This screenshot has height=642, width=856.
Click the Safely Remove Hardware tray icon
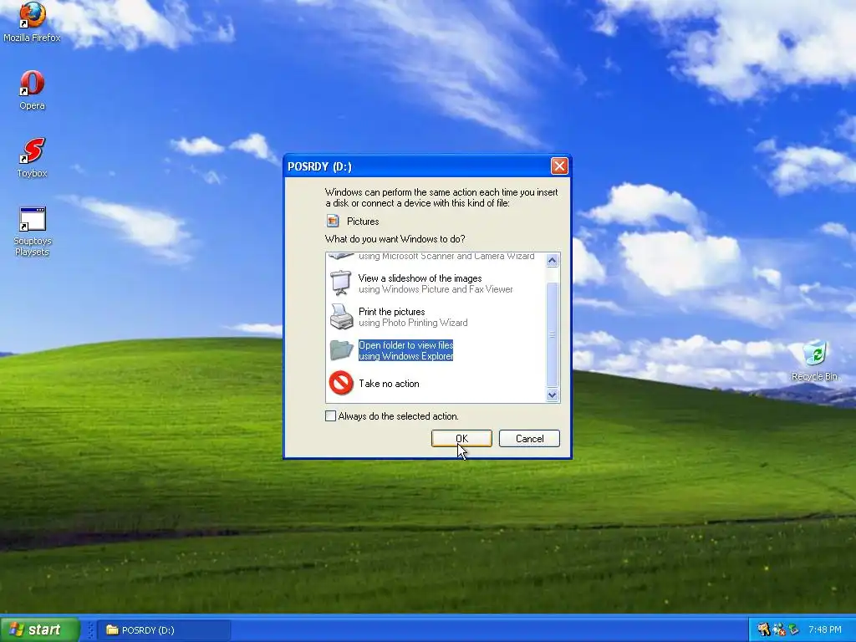click(793, 629)
